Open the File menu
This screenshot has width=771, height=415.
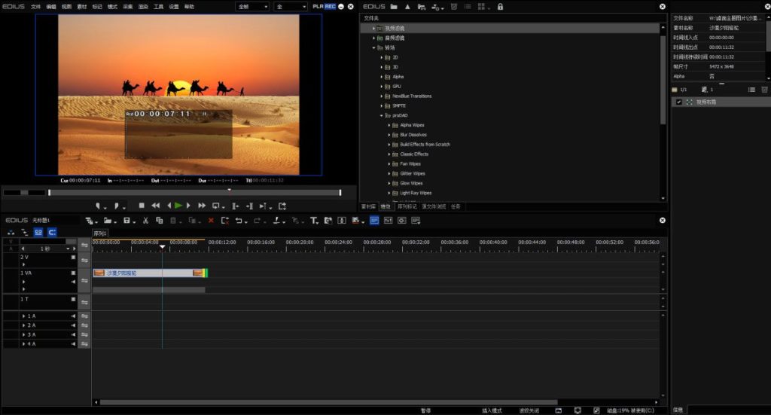tap(36, 6)
